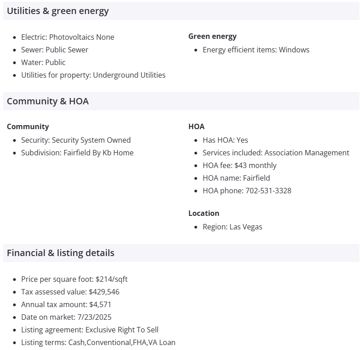364x350 pixels.
Task: Click the Green energy subheading
Action: (212, 37)
